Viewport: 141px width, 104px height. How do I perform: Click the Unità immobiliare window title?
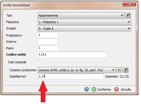tap(17, 5)
